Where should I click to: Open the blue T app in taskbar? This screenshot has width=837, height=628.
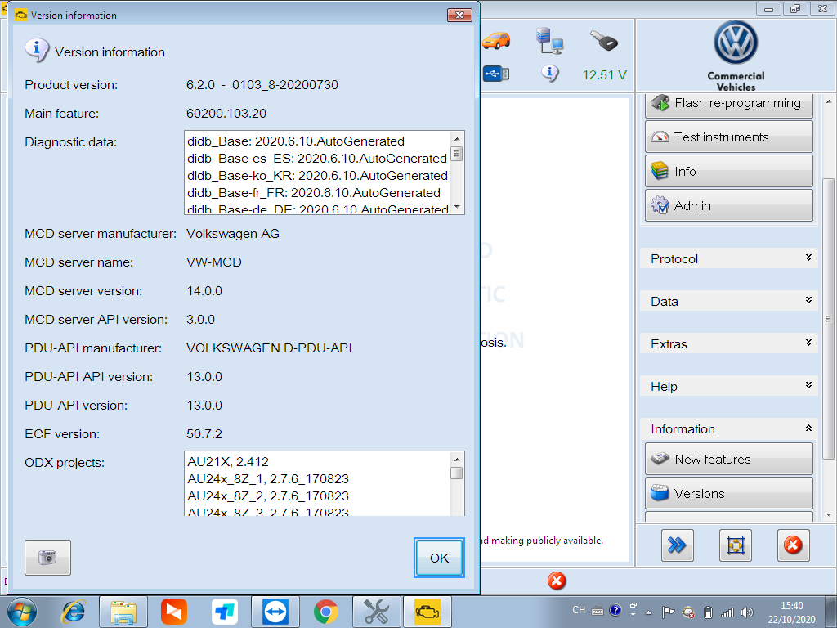[x=224, y=612]
